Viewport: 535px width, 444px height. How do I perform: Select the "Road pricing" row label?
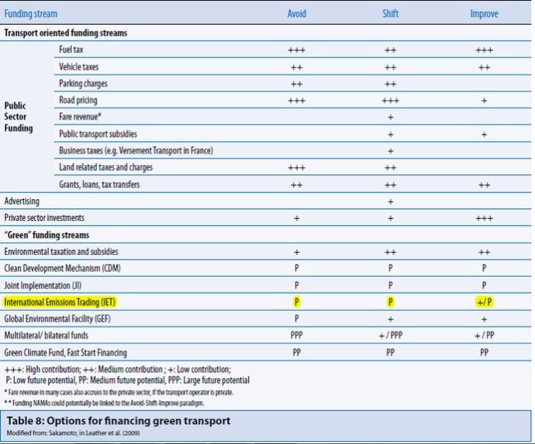coord(80,100)
